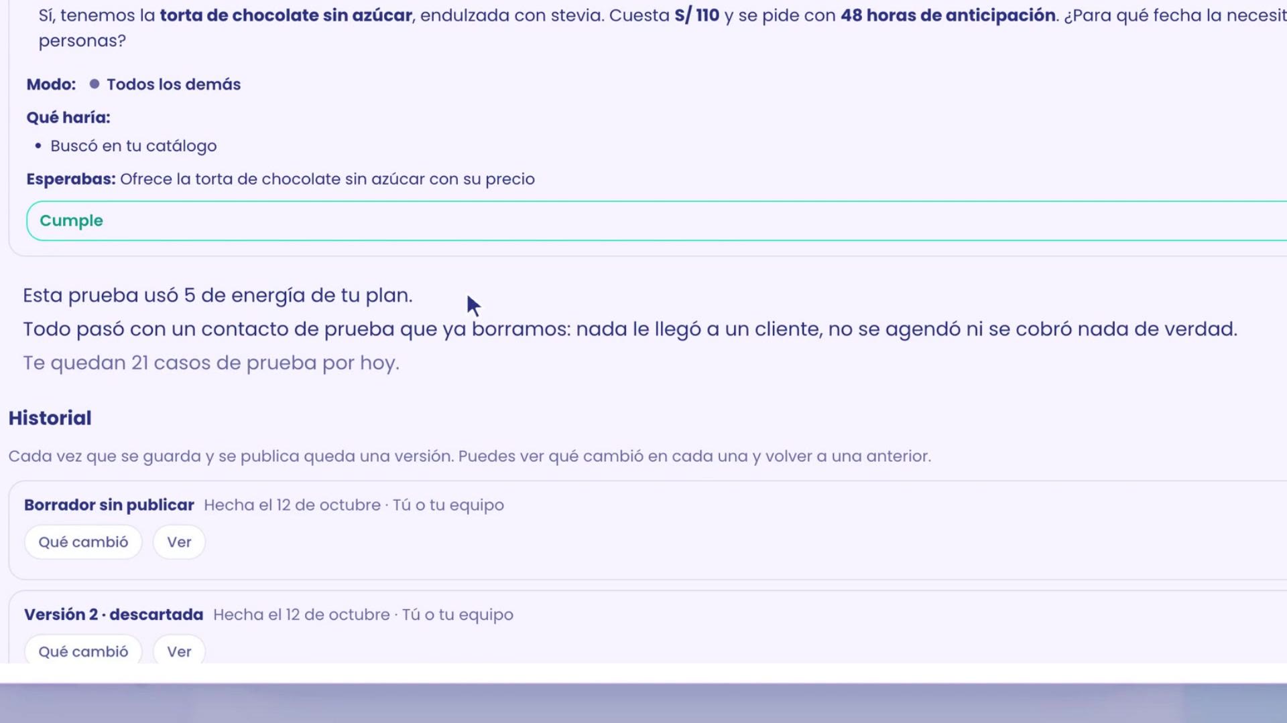
Task: Click 'Ver' for Versión 2 descartada
Action: click(x=179, y=651)
